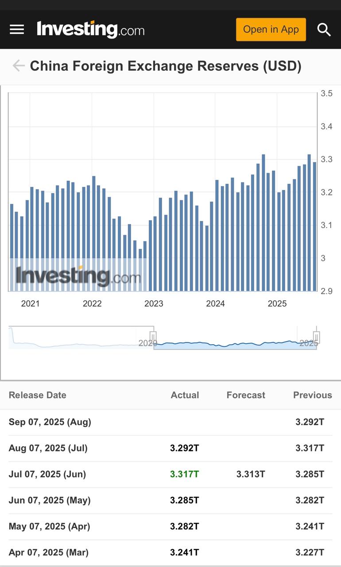
Task: Click the 2025 x-axis label on chart
Action: (x=277, y=304)
